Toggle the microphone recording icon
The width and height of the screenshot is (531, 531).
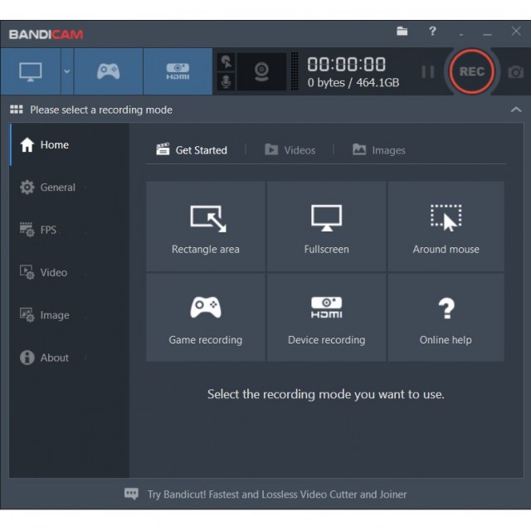pos(226,81)
